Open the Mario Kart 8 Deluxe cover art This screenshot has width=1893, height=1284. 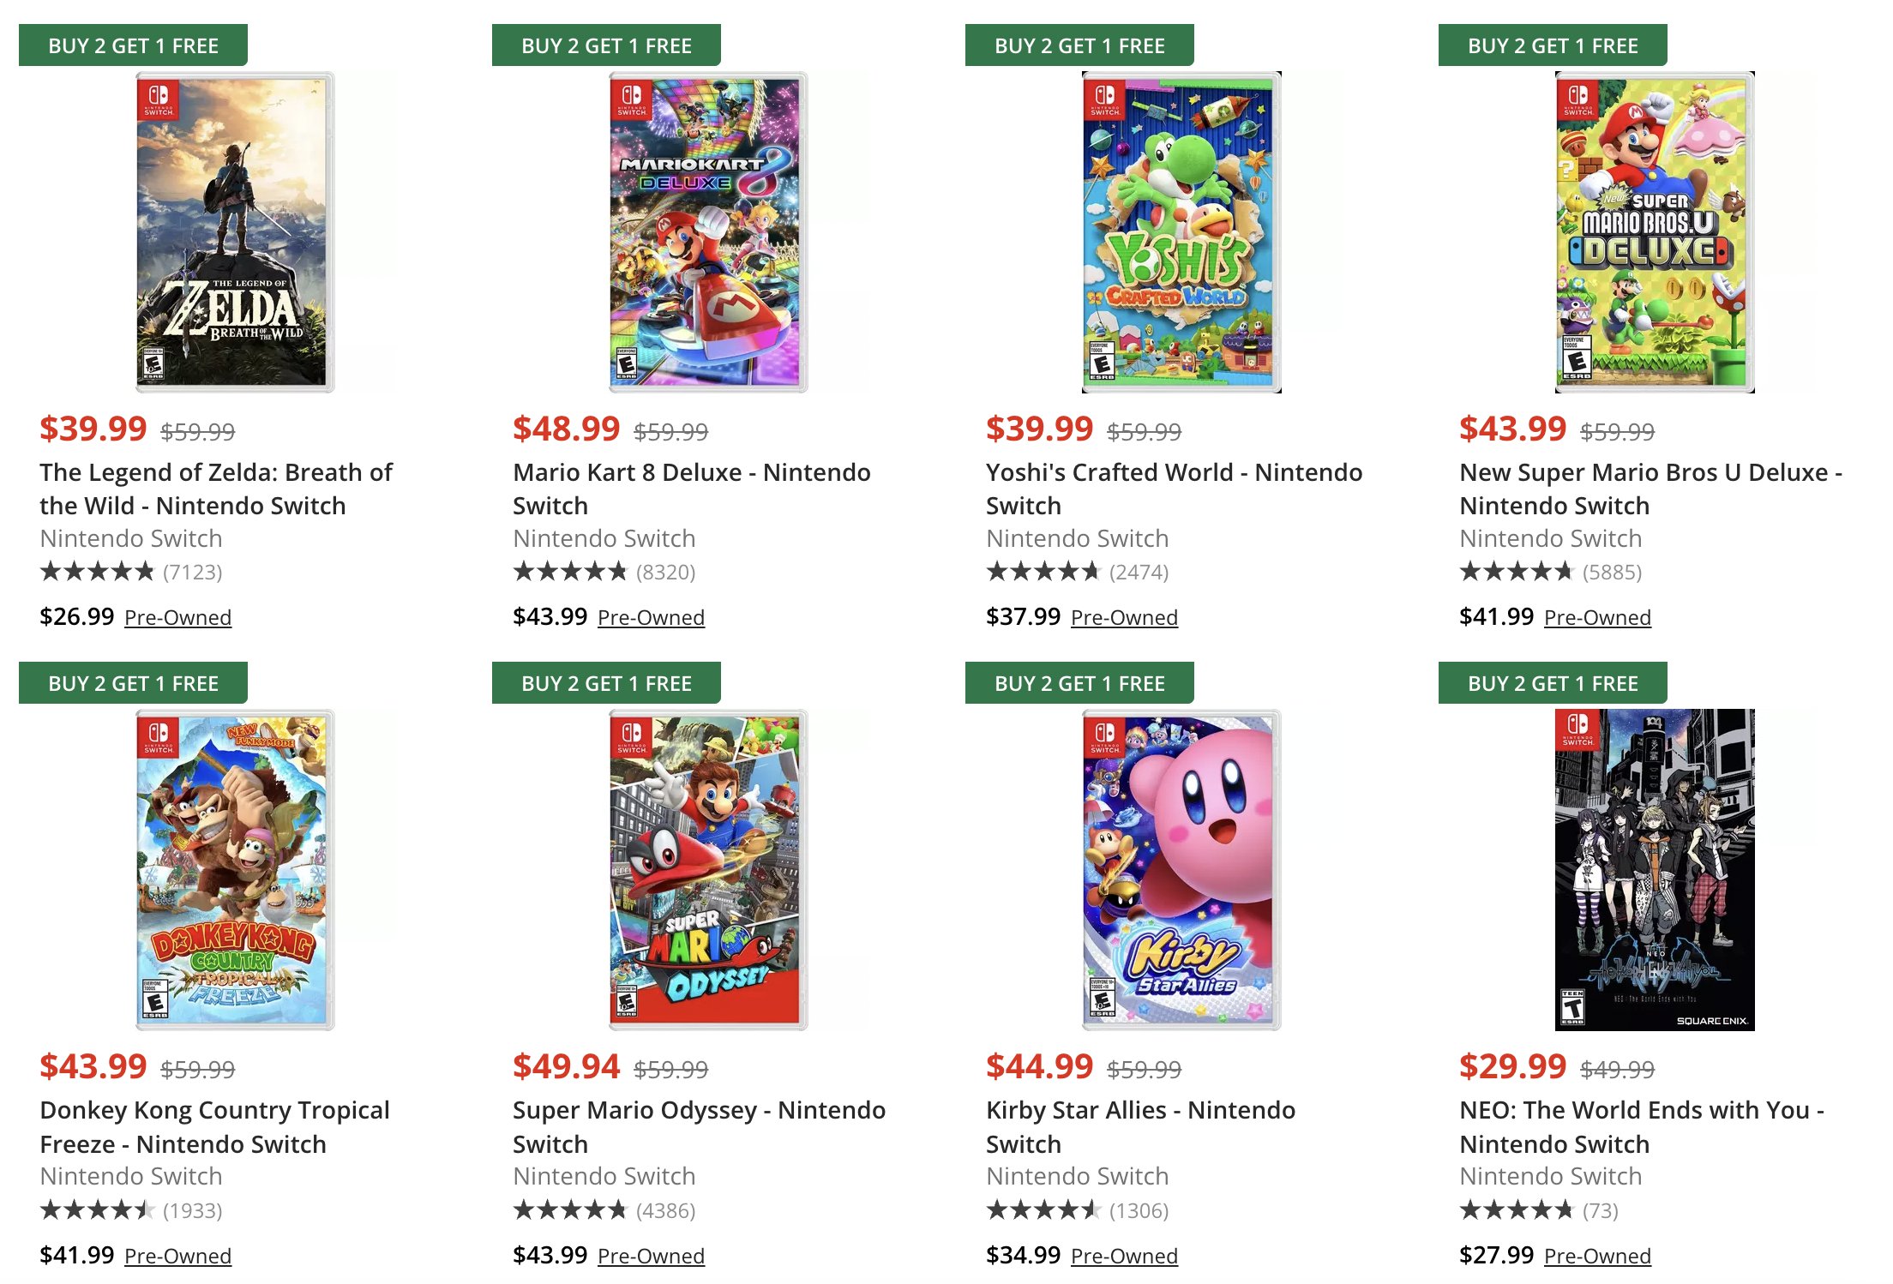click(x=708, y=232)
